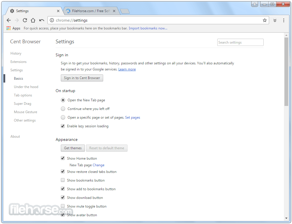The width and height of the screenshot is (292, 224).
Task: Reload the page with the refresh icon
Action: pos(25,20)
